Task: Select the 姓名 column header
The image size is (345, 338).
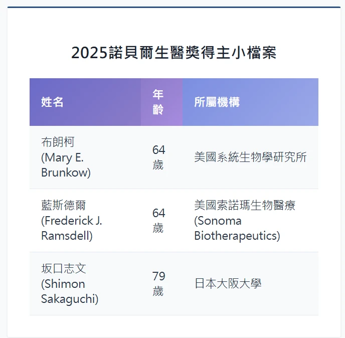Action: pos(52,102)
